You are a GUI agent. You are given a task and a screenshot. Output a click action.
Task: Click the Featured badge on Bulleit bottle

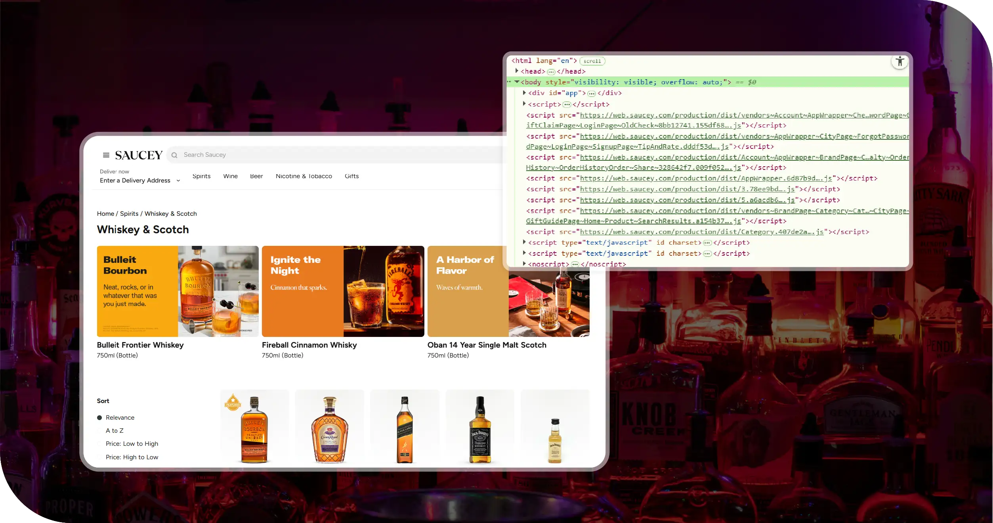click(233, 402)
